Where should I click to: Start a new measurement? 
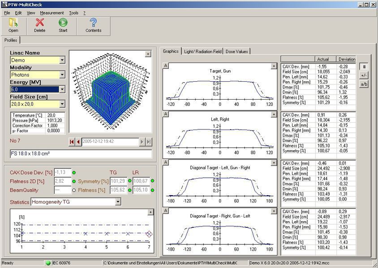tap(63, 25)
